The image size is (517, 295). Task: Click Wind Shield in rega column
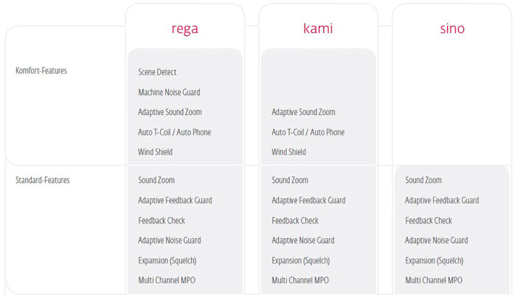(156, 152)
